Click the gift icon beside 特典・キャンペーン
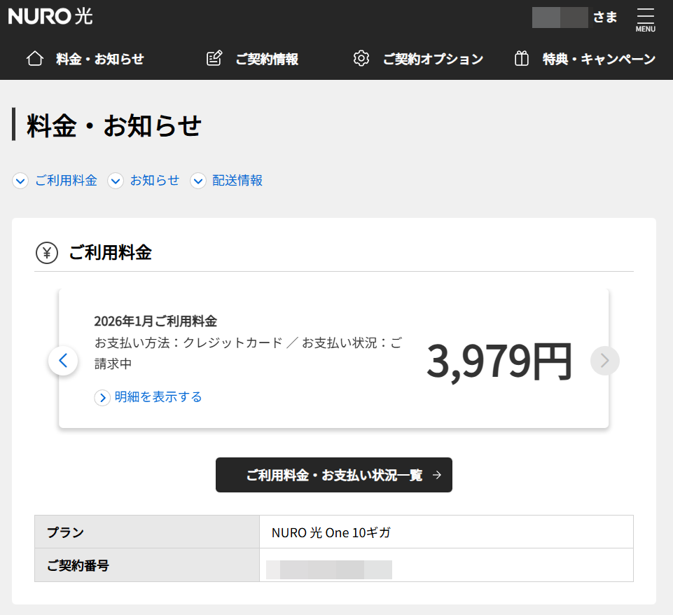 click(x=522, y=58)
